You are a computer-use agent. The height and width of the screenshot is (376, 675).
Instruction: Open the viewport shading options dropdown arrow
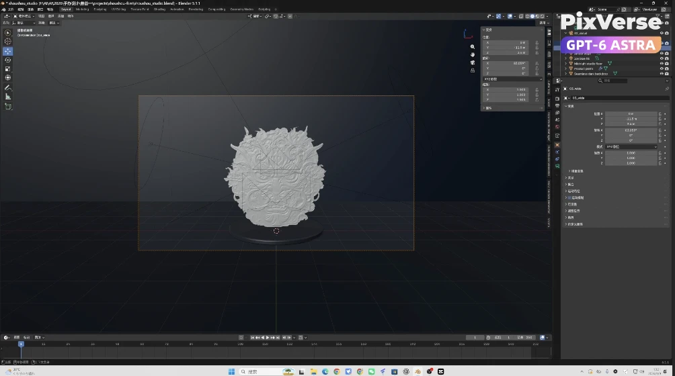(547, 16)
